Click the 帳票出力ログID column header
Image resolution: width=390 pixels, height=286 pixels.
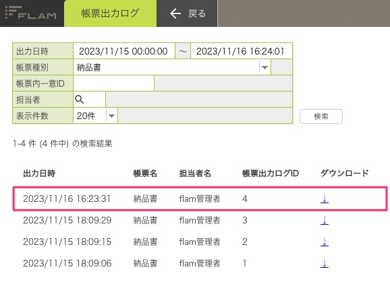(x=271, y=174)
